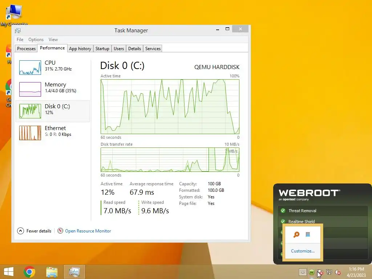The height and width of the screenshot is (279, 372).
Task: Open the Action Center flag tray icon
Action: [x=320, y=272]
